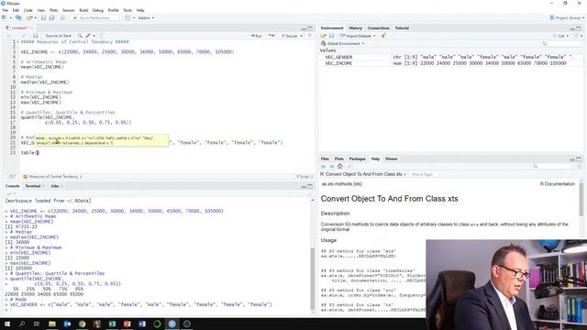
Task: Maximize the Environment pane
Action: (x=579, y=28)
